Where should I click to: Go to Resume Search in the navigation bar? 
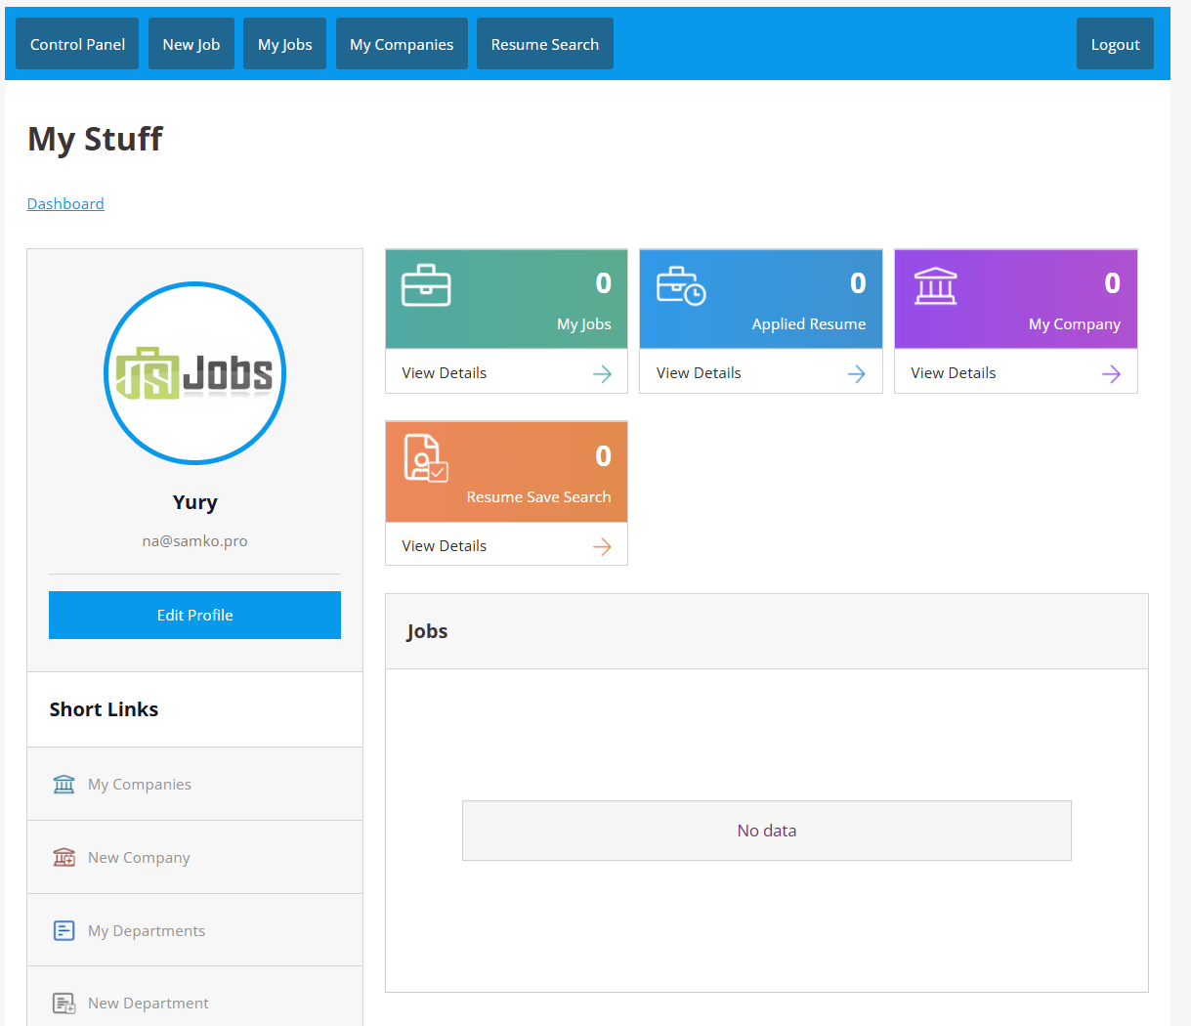click(x=544, y=44)
